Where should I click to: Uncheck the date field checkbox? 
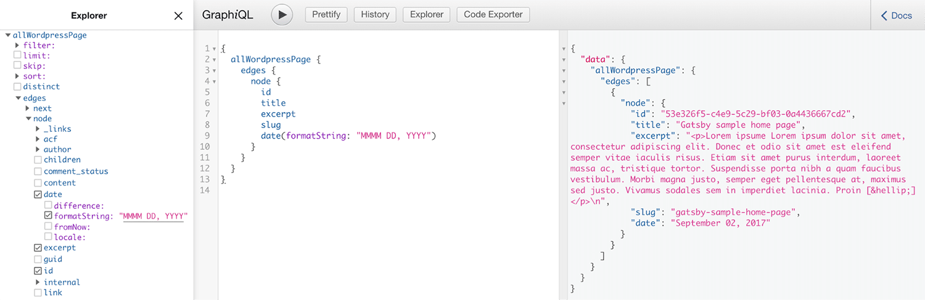click(38, 195)
